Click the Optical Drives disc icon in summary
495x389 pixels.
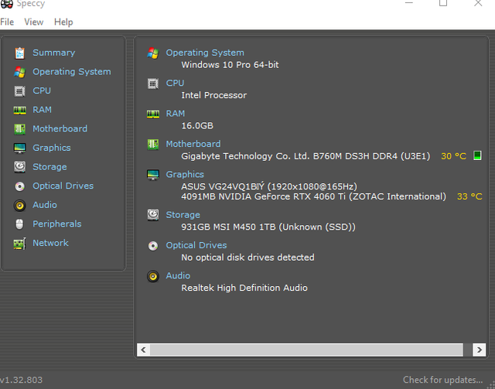click(x=153, y=246)
